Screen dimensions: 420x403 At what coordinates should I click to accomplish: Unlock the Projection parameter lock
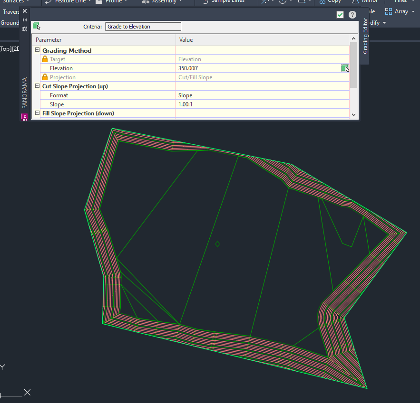(x=44, y=77)
